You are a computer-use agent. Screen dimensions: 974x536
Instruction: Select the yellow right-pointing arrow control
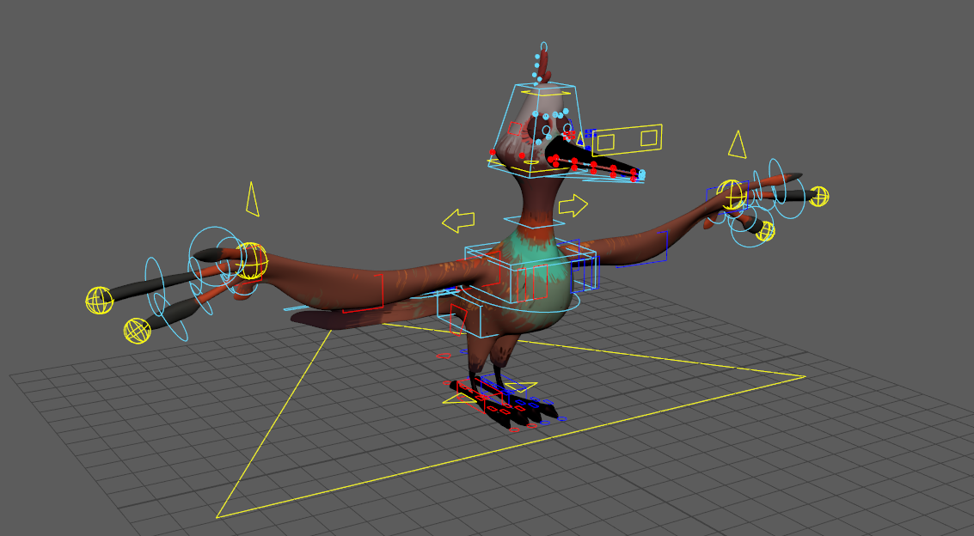[573, 205]
